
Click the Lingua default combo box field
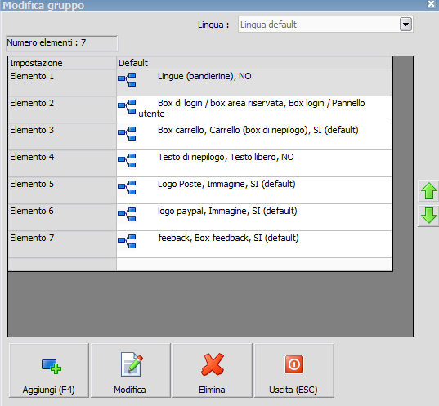click(x=325, y=25)
